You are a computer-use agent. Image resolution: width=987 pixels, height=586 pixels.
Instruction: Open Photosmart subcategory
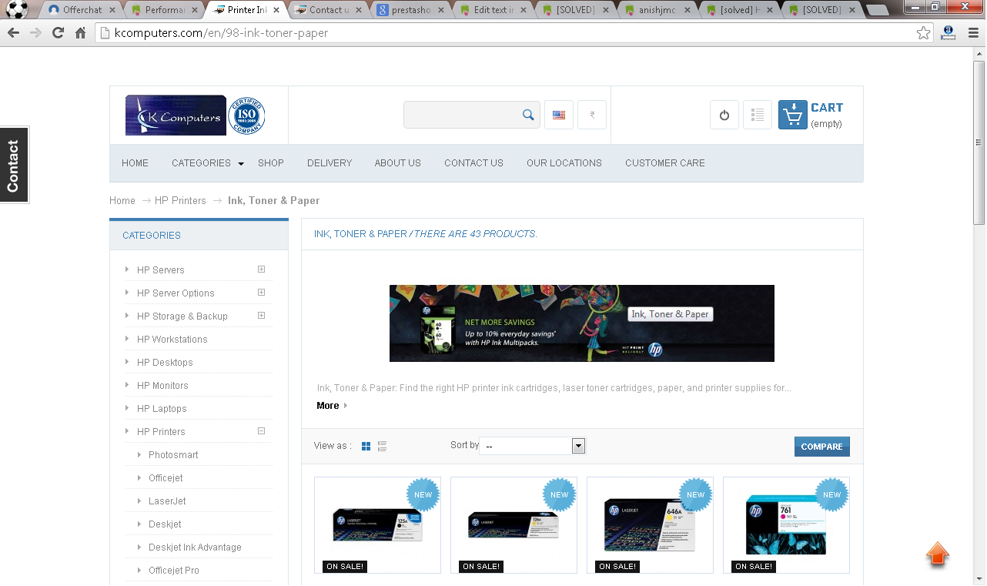173,454
